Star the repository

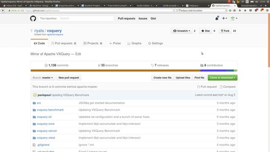tap(205, 31)
